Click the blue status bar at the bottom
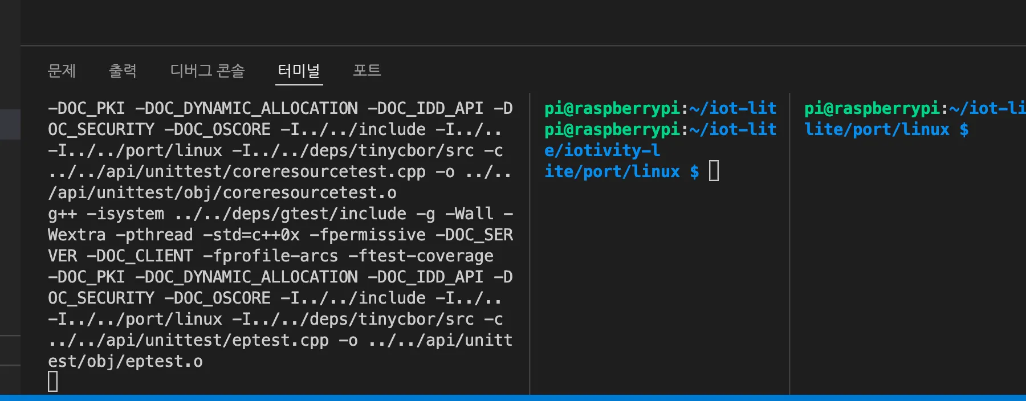Viewport: 1026px width, 401px height. click(513, 398)
